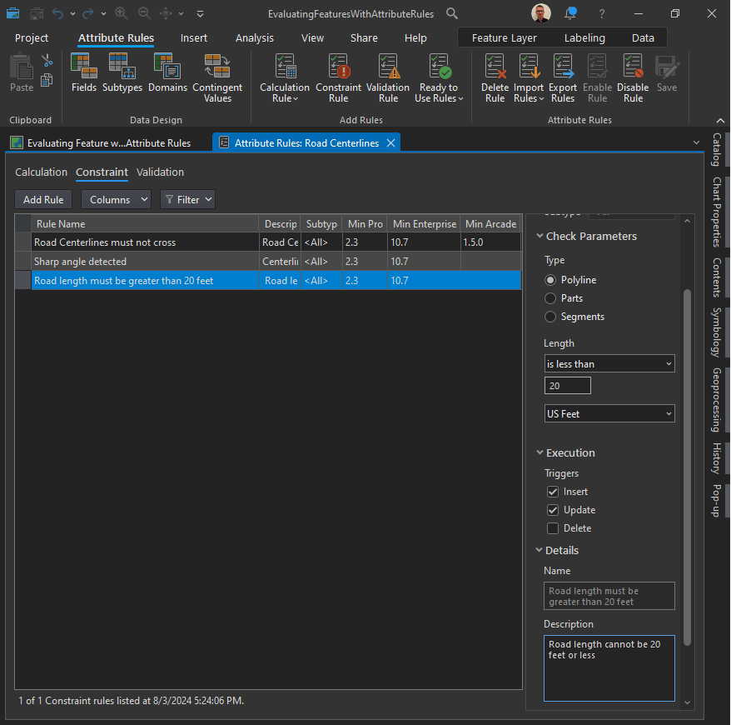Open the Analysis ribbon tab
The width and height of the screenshot is (731, 725).
coord(254,38)
